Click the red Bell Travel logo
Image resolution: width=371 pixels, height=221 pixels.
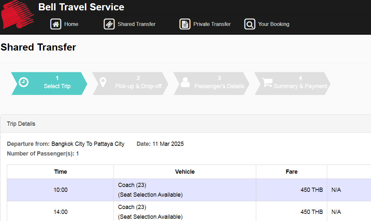17,15
